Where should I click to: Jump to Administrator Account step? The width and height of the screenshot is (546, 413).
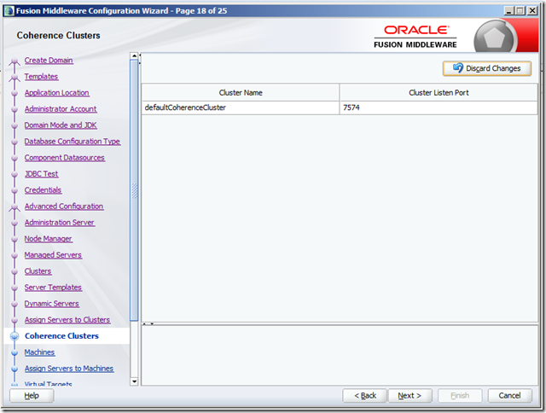61,109
